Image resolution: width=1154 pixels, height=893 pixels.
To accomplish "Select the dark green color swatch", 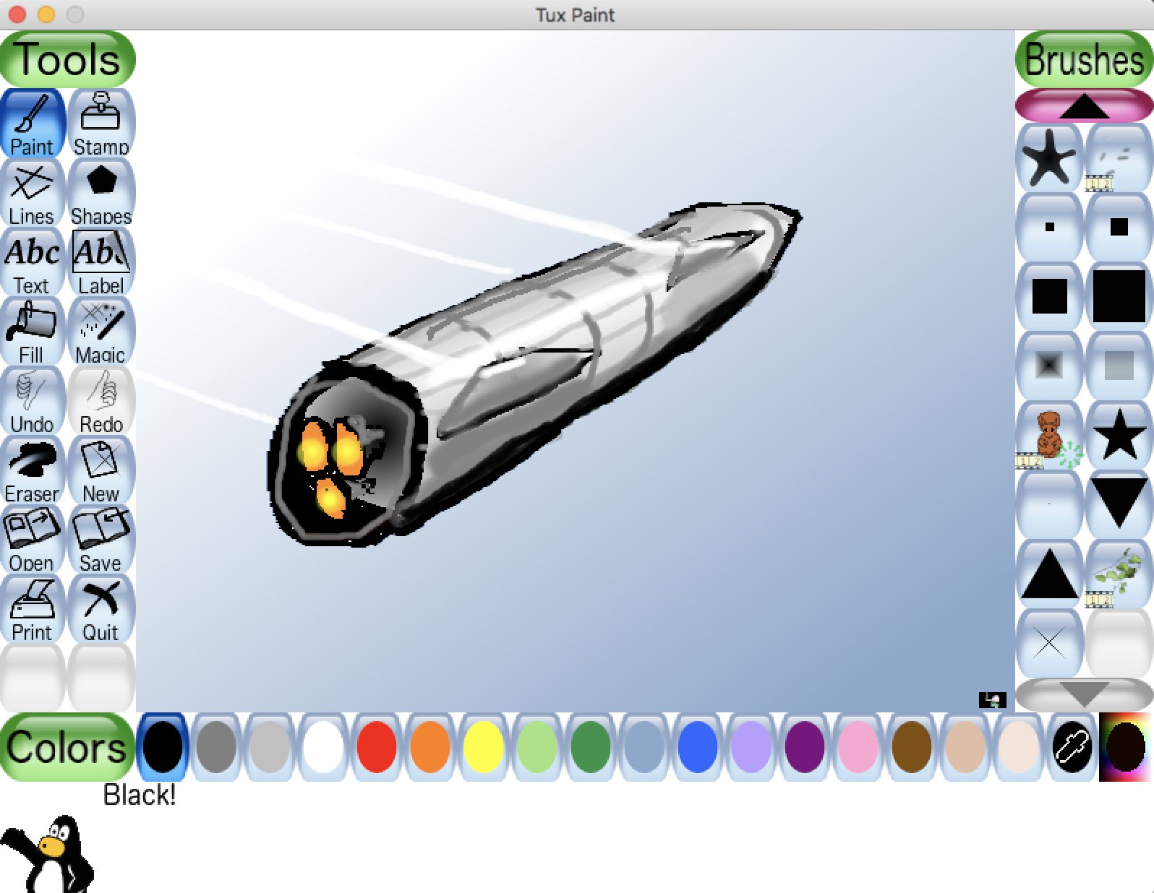I will point(591,746).
